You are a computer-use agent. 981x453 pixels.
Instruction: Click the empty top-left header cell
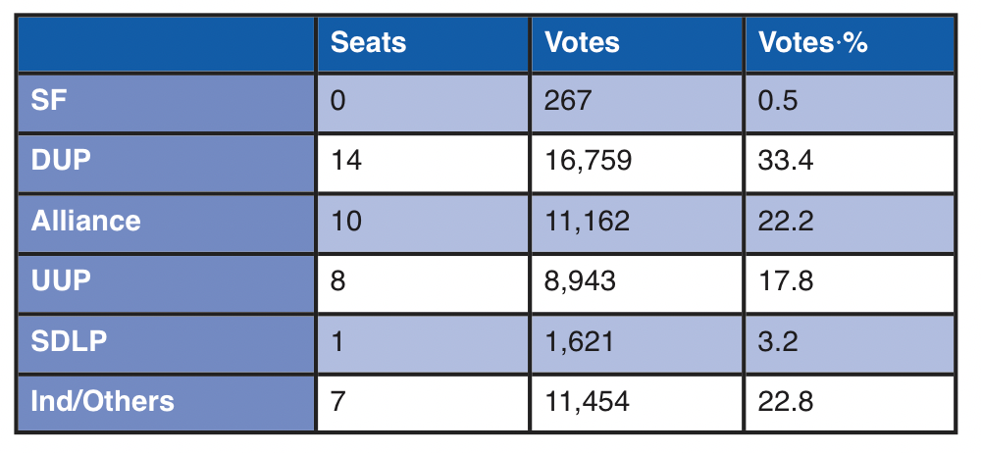click(x=165, y=43)
